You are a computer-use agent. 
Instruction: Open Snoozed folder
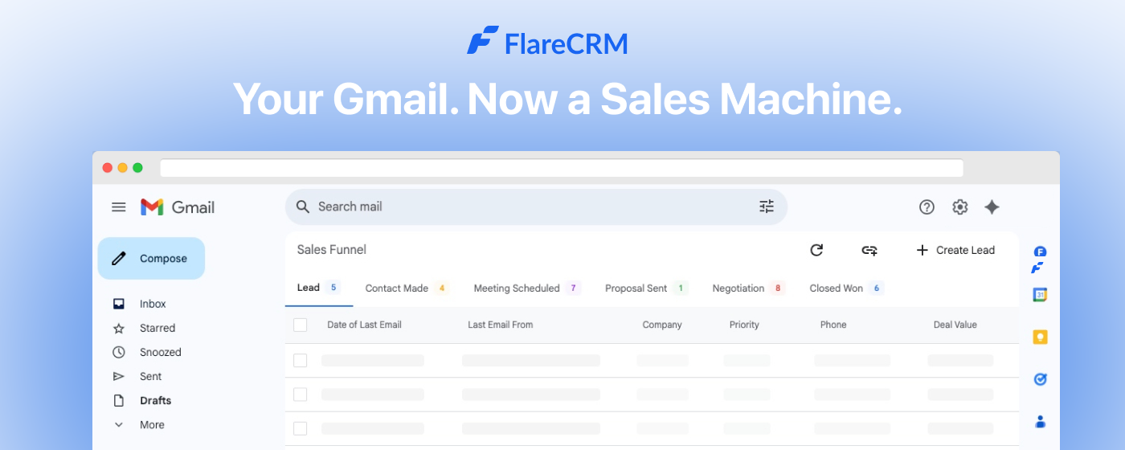(161, 352)
